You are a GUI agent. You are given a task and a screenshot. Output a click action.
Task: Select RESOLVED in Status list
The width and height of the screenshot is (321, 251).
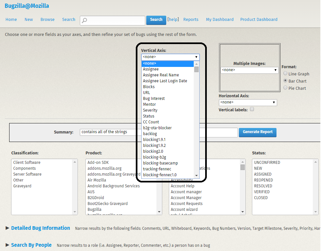click(x=282, y=186)
